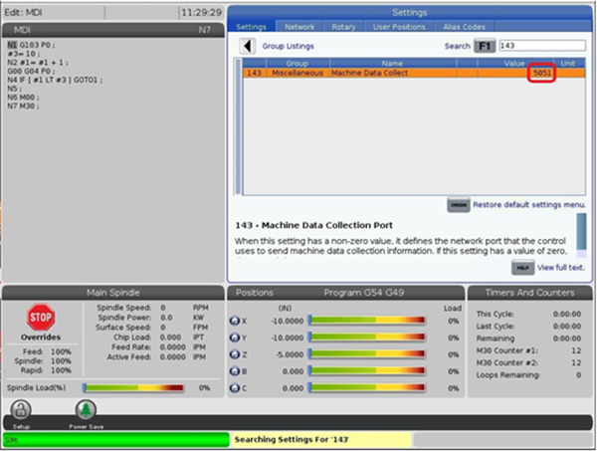597x451 pixels.
Task: Click the C axis load bar
Action: click(366, 387)
